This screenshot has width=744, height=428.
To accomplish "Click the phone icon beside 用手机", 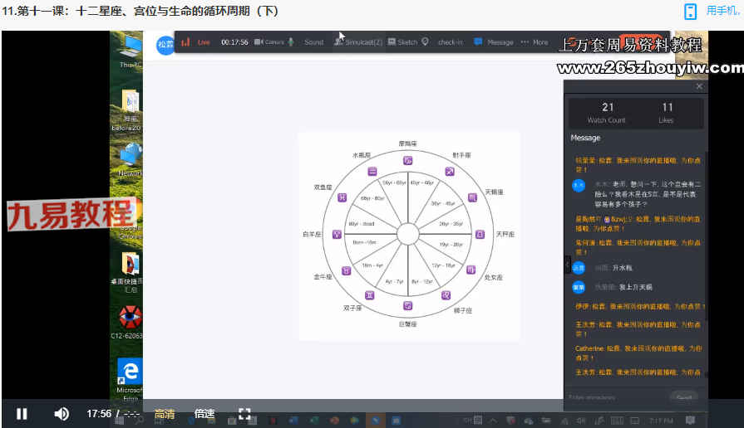I will coord(691,12).
